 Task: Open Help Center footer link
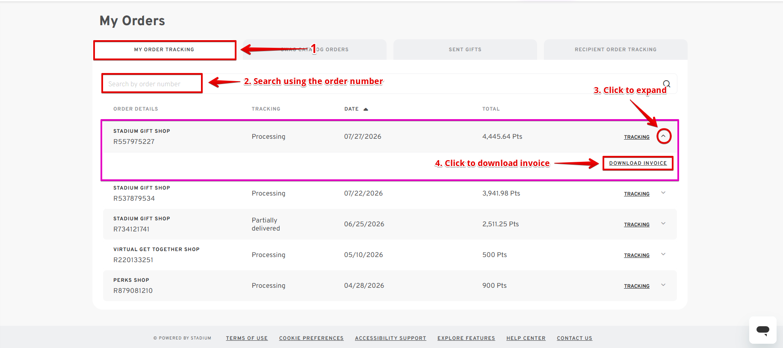click(x=526, y=338)
